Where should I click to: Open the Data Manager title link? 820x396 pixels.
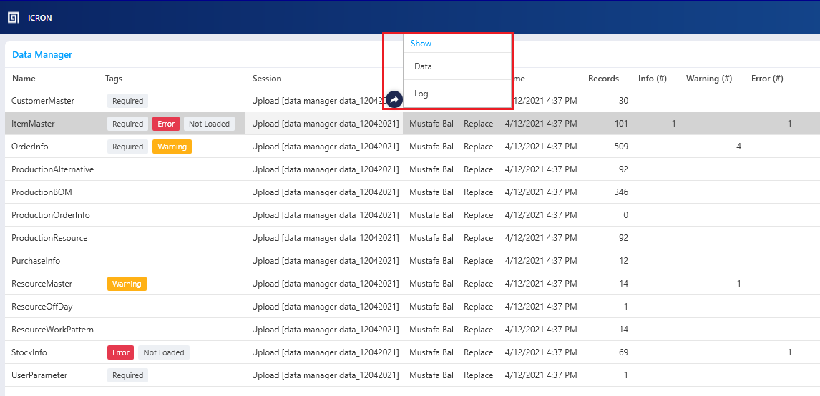point(42,55)
